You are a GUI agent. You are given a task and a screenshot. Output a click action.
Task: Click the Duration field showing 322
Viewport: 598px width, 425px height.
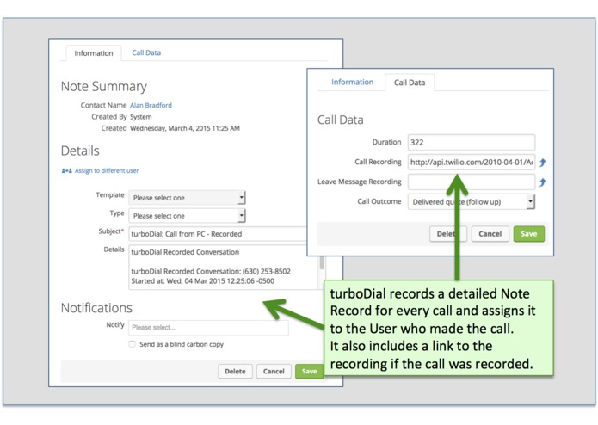(x=472, y=142)
